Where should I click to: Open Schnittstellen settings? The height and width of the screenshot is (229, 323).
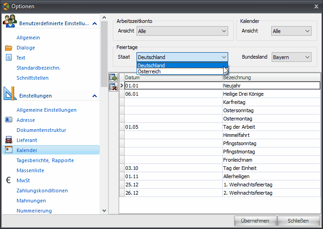coord(33,78)
